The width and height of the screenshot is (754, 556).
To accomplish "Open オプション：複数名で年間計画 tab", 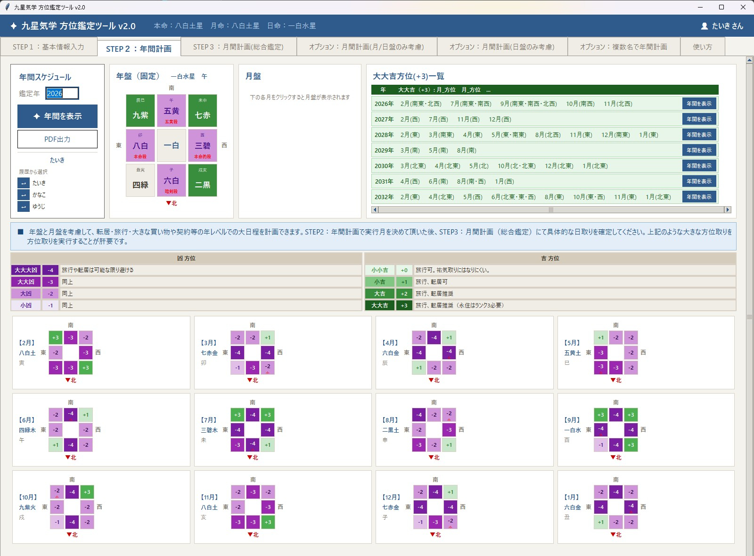I will pyautogui.click(x=623, y=47).
